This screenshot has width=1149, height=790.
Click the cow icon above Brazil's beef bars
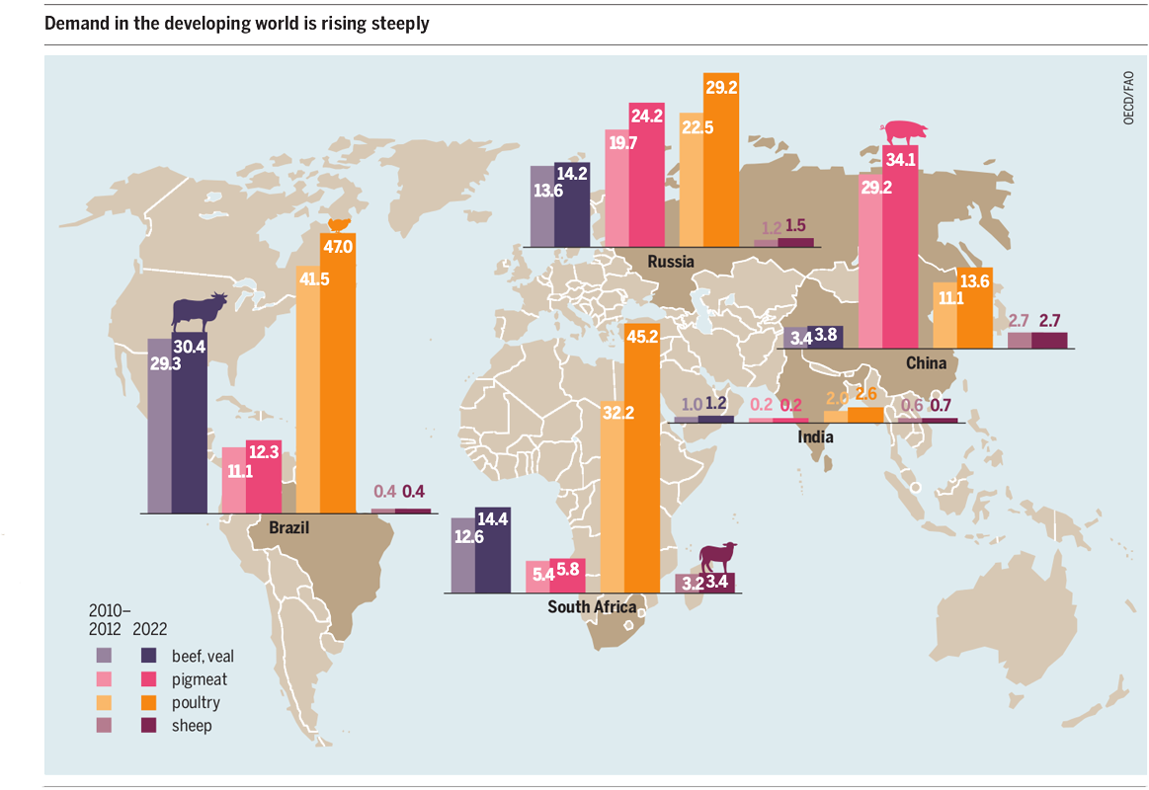coord(200,311)
